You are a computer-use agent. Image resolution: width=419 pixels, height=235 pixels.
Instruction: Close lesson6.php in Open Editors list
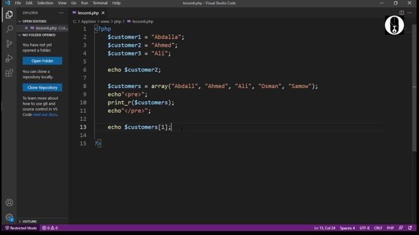[x=26, y=28]
